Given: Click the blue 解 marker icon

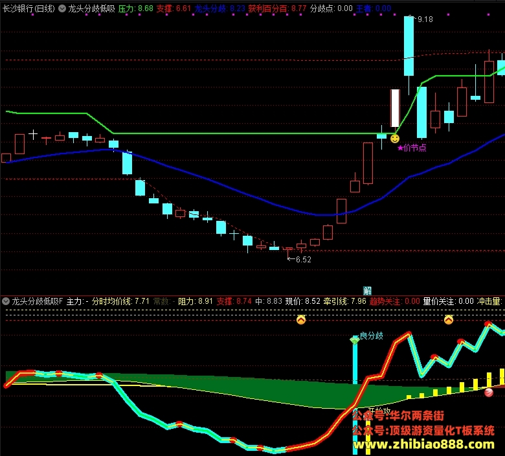Looking at the screenshot, I should [x=367, y=291].
